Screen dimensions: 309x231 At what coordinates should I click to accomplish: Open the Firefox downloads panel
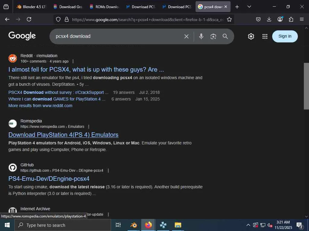point(269,19)
